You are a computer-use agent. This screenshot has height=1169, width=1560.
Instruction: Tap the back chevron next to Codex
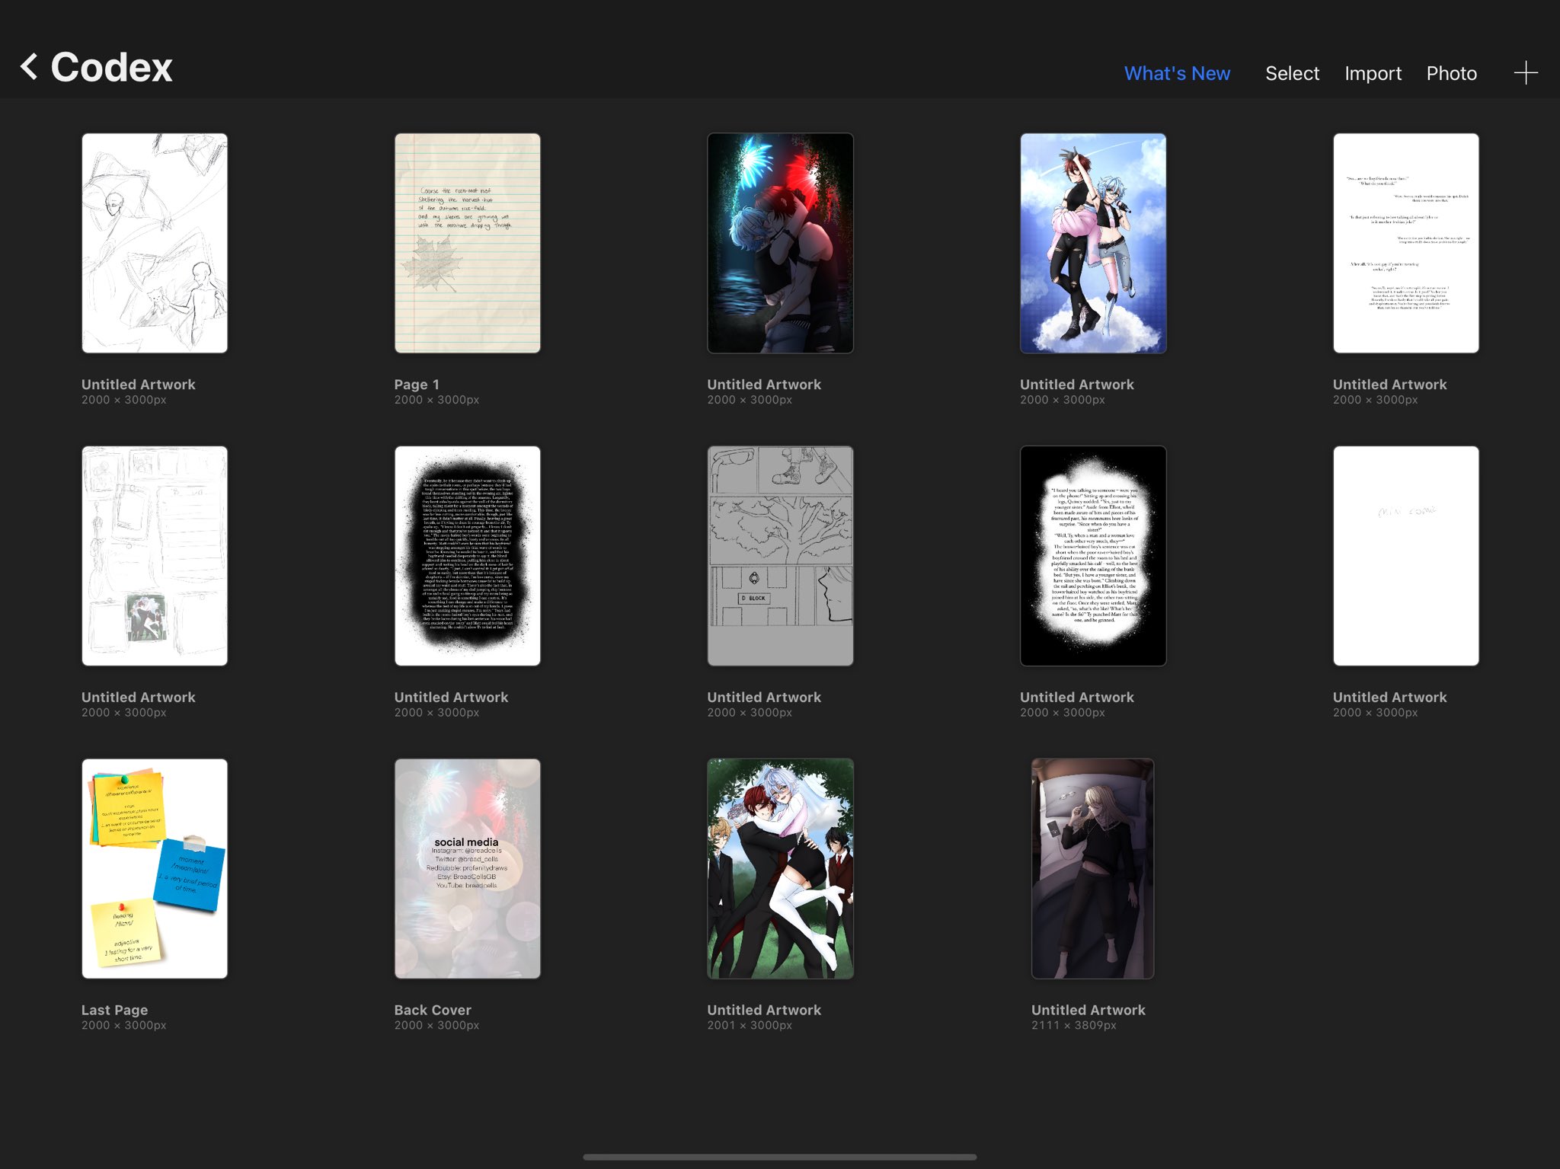click(x=29, y=67)
